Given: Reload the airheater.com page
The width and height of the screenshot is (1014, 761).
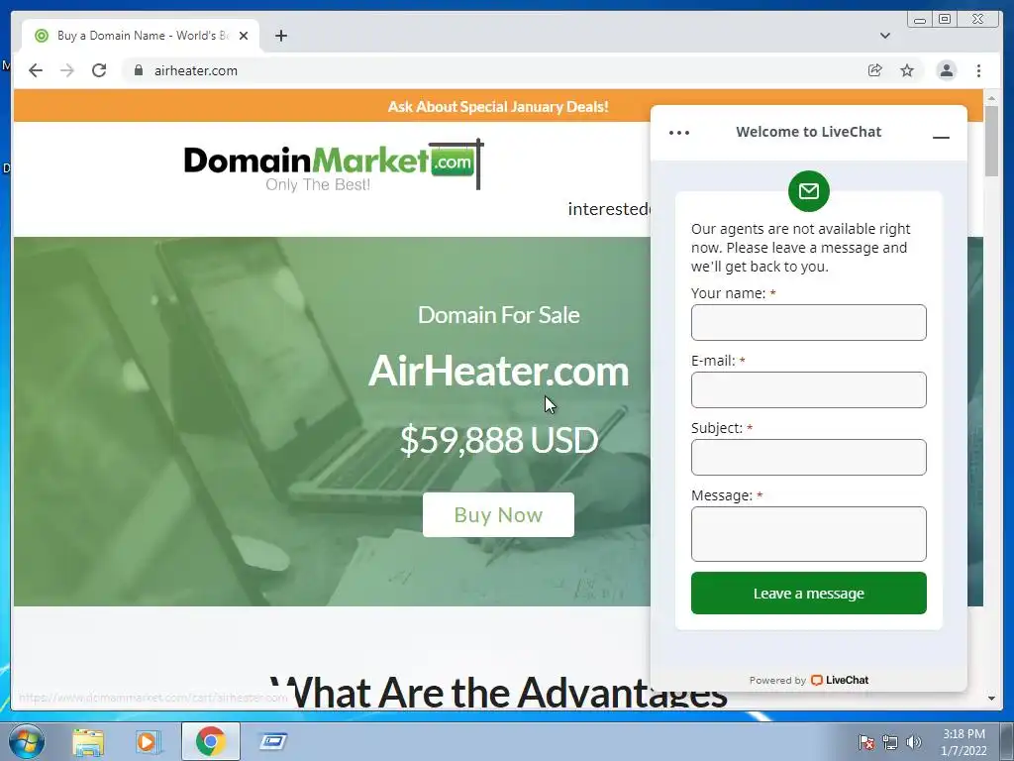Looking at the screenshot, I should (99, 70).
